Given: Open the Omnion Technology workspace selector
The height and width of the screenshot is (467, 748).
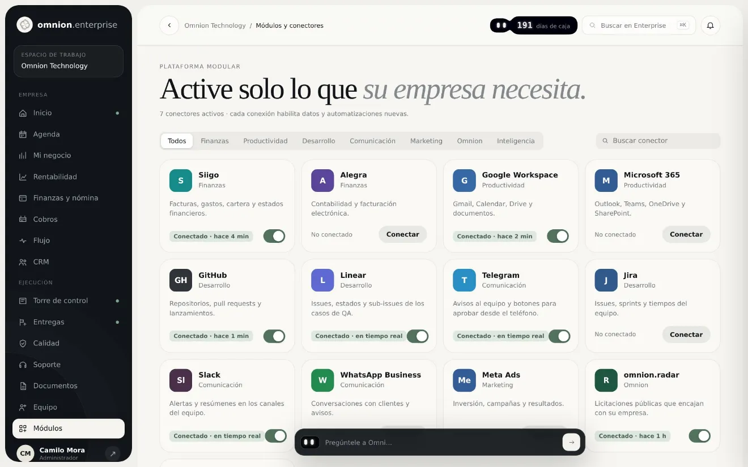Looking at the screenshot, I should coord(69,61).
